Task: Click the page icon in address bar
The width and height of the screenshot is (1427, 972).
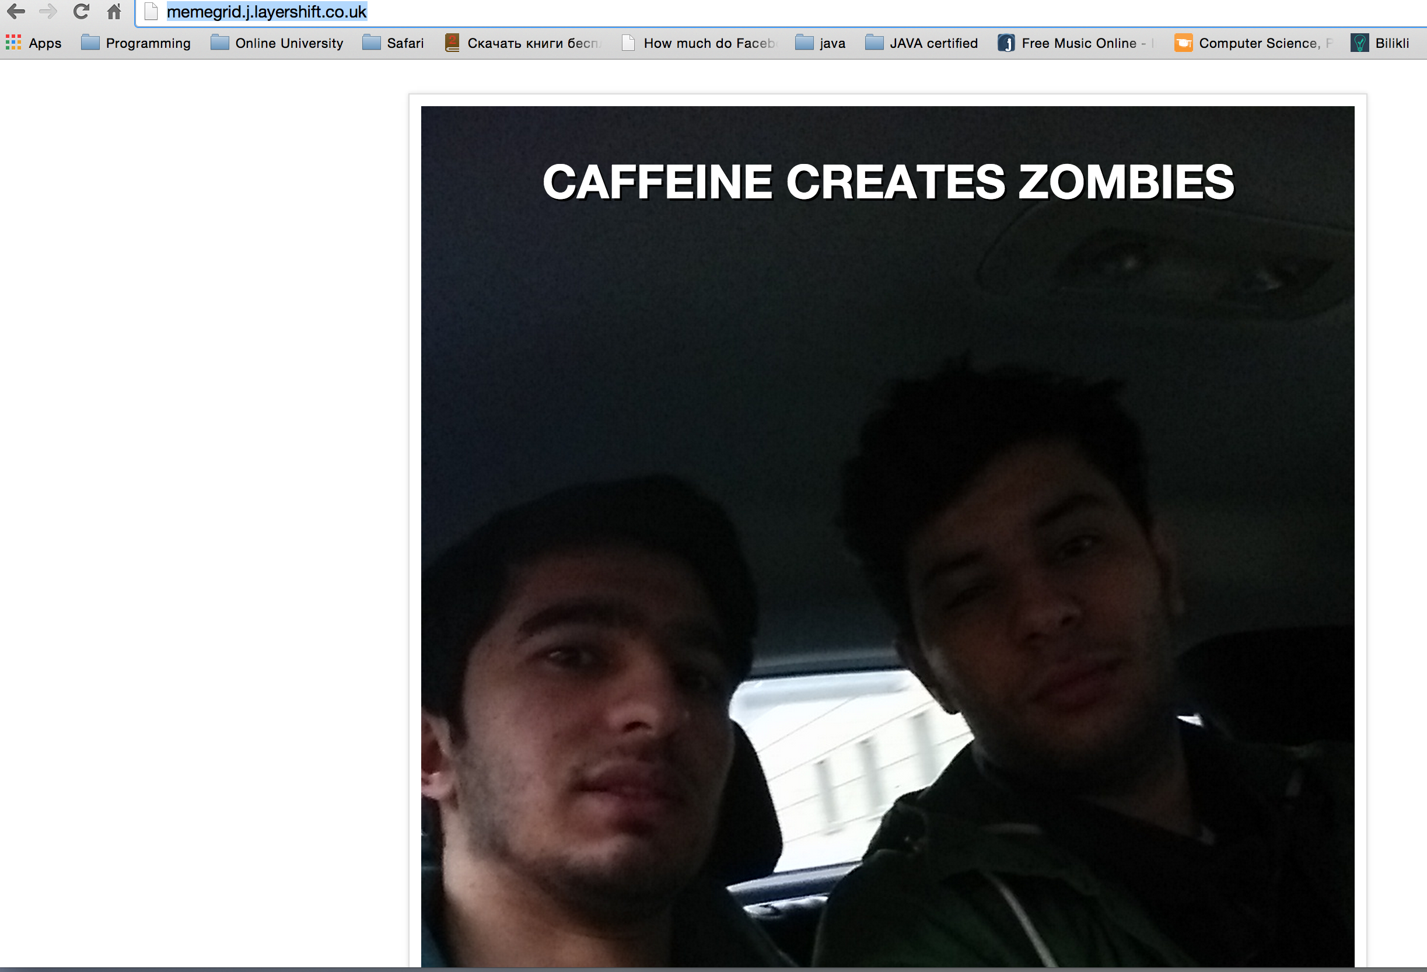Action: (151, 12)
